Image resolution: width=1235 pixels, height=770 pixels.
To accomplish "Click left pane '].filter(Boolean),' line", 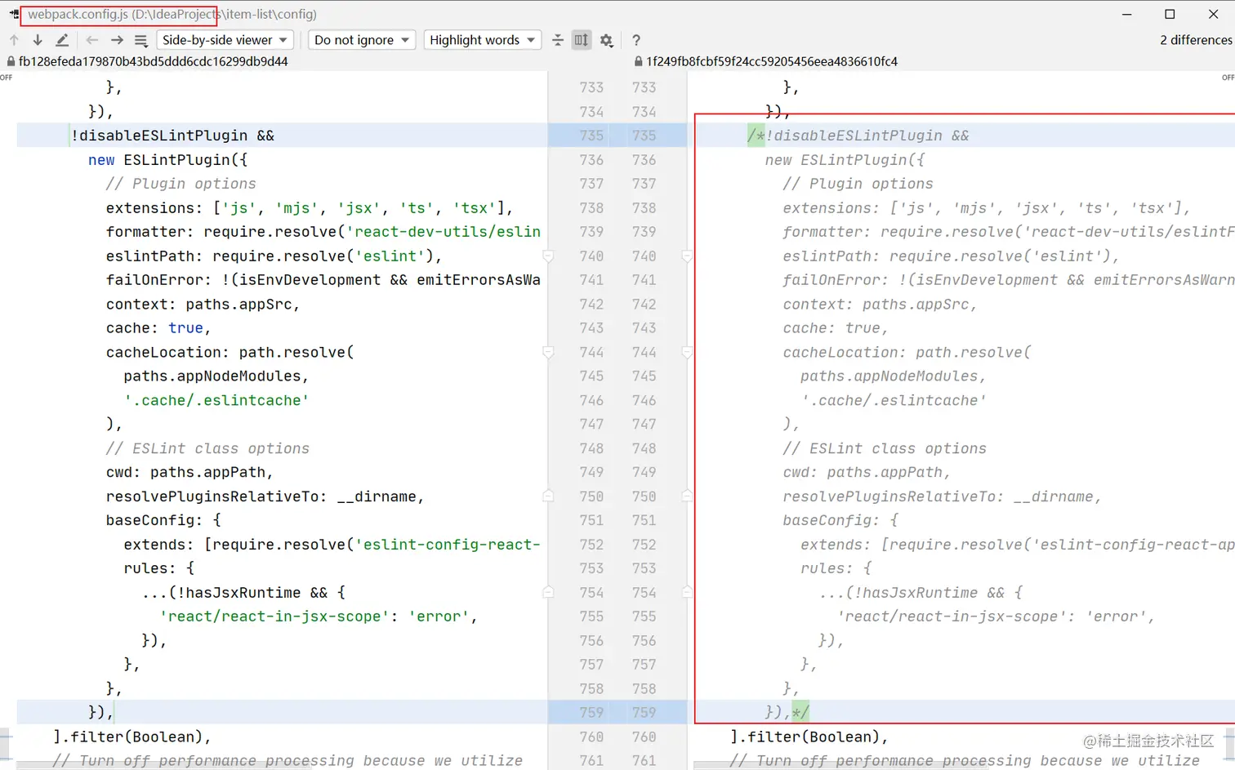I will [x=132, y=737].
